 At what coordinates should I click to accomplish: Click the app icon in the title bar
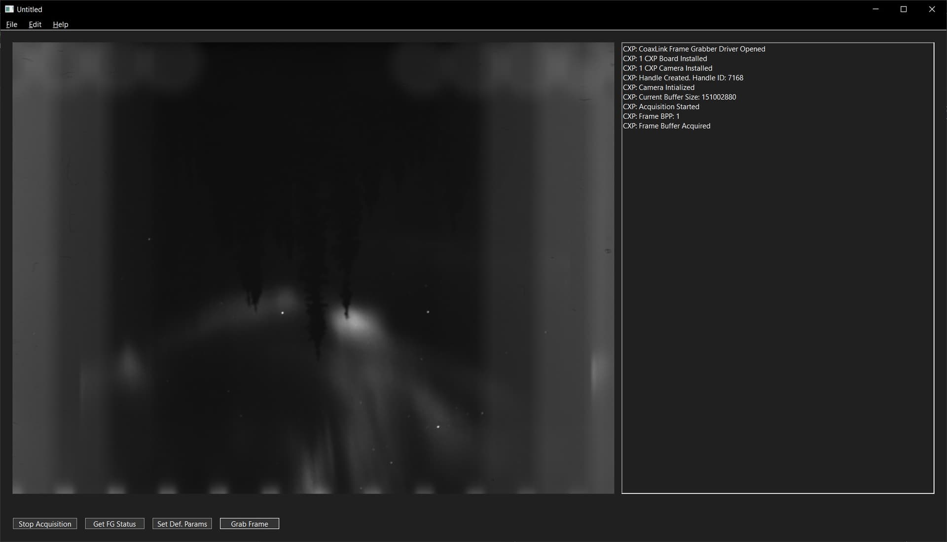9,9
